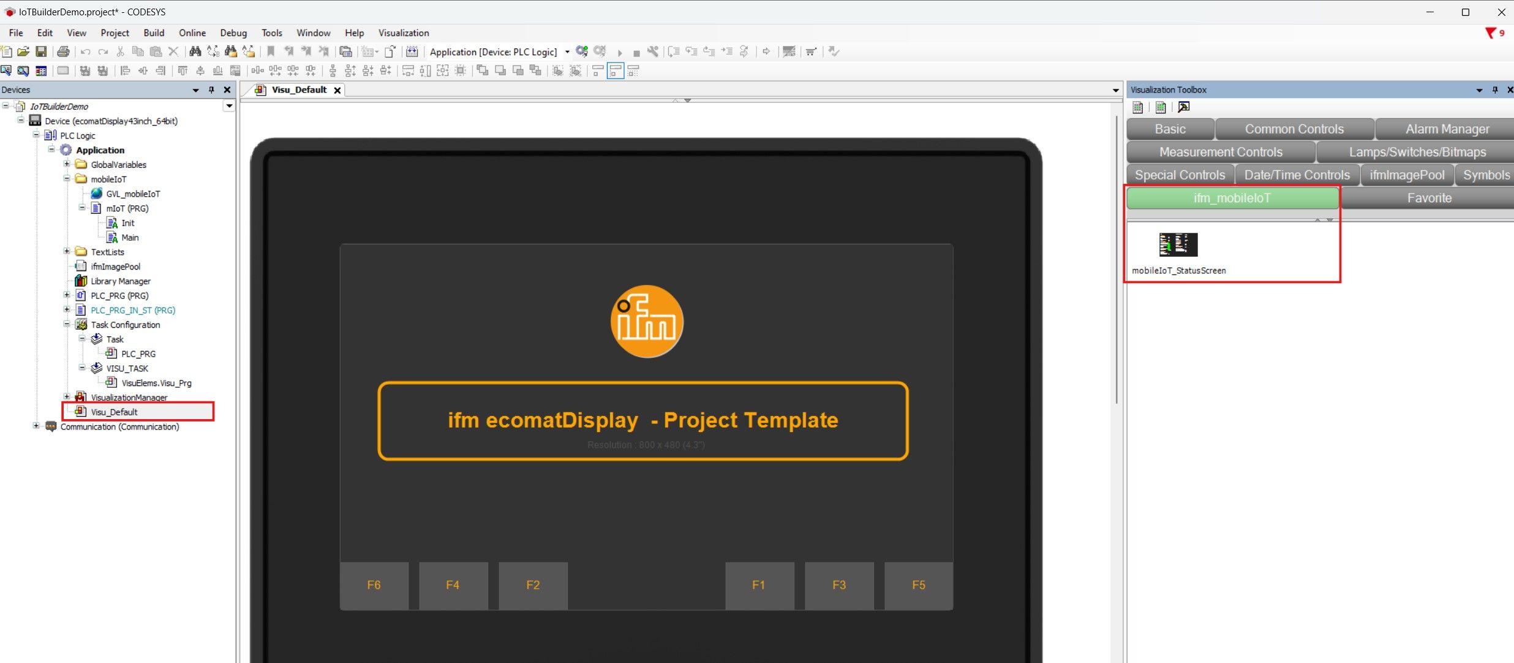Click the Paste clipboard icon

(156, 51)
